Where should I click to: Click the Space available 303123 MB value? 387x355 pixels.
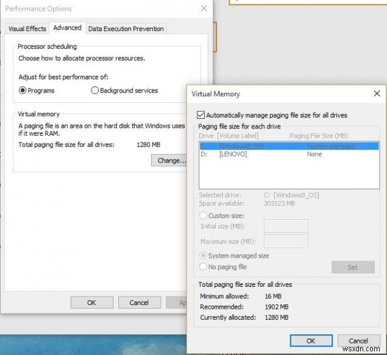(279, 203)
